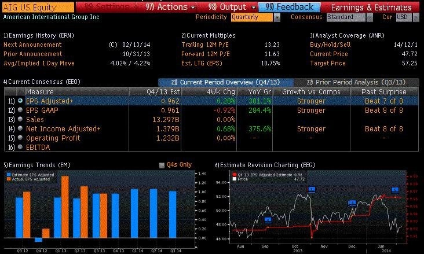Viewport: 424px width, 254px height.
Task: Click the blue event marker near September
Action: point(268,220)
